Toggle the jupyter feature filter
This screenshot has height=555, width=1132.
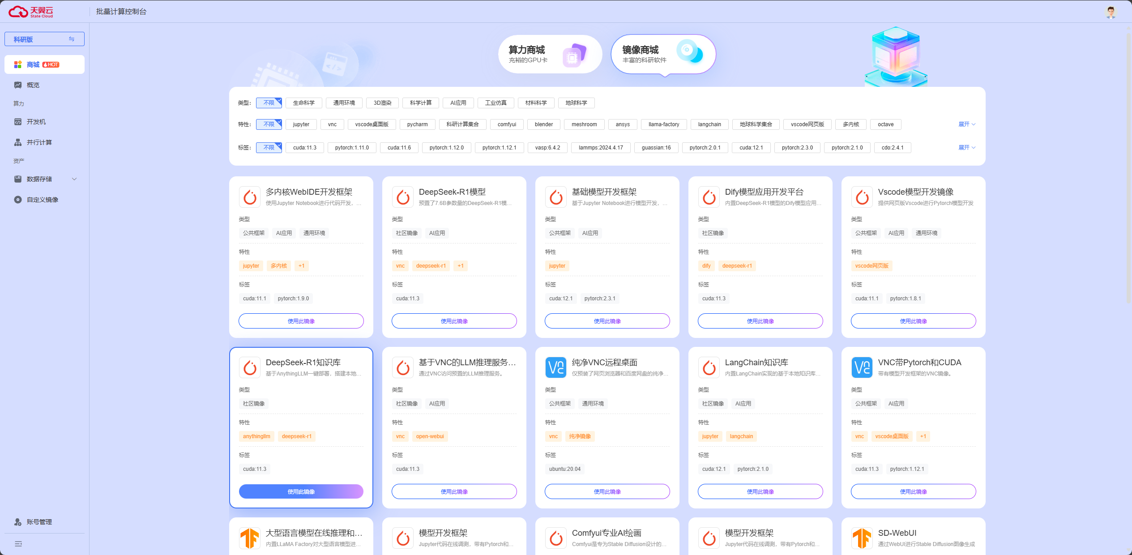[301, 124]
